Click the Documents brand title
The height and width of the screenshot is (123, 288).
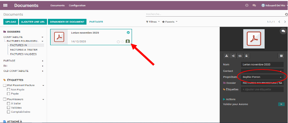26,6
